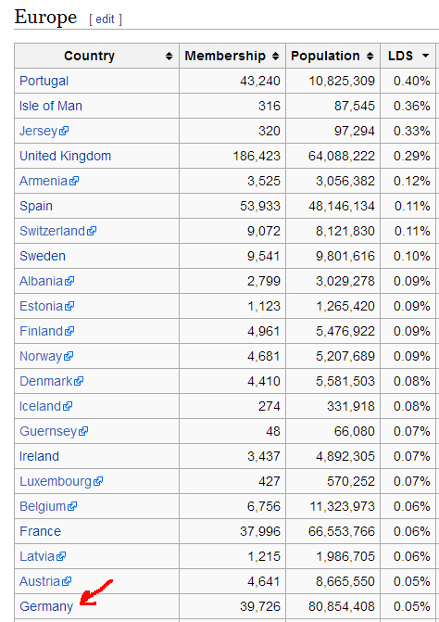Click external link icon beside Austria

pyautogui.click(x=67, y=581)
